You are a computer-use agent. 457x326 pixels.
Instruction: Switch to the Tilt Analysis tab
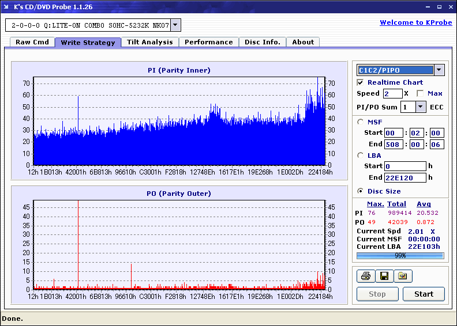[x=150, y=42]
